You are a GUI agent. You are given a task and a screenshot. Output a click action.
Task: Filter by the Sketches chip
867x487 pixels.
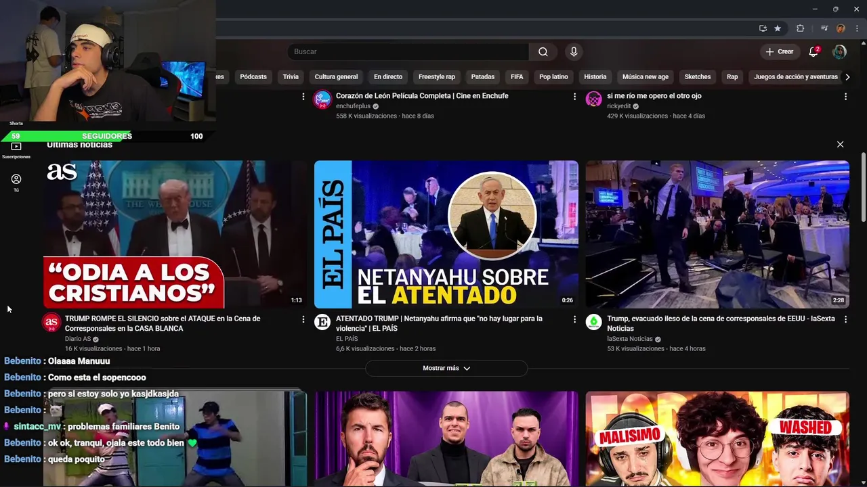point(698,76)
